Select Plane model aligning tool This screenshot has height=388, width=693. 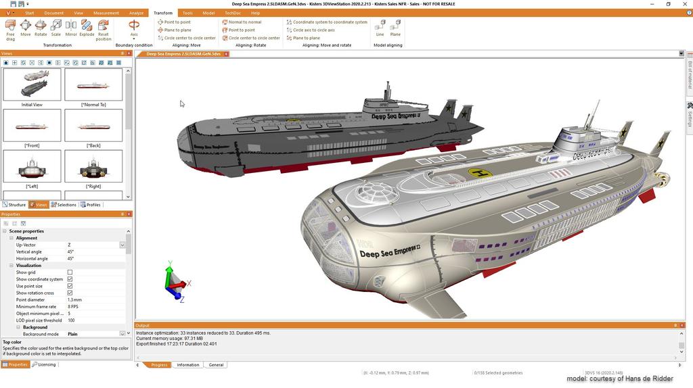tap(395, 28)
